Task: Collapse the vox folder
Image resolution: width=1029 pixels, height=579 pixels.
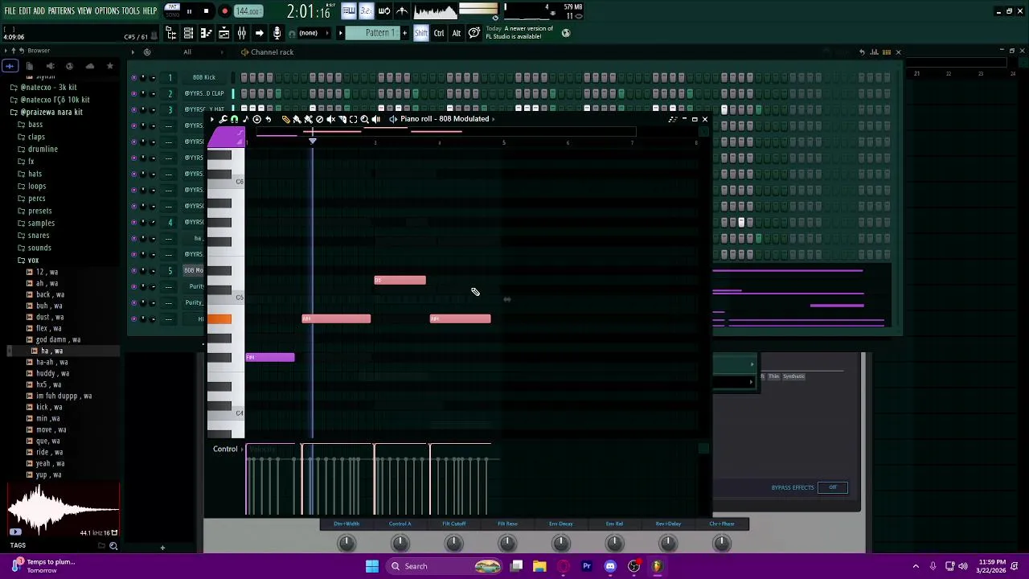Action: (x=28, y=260)
